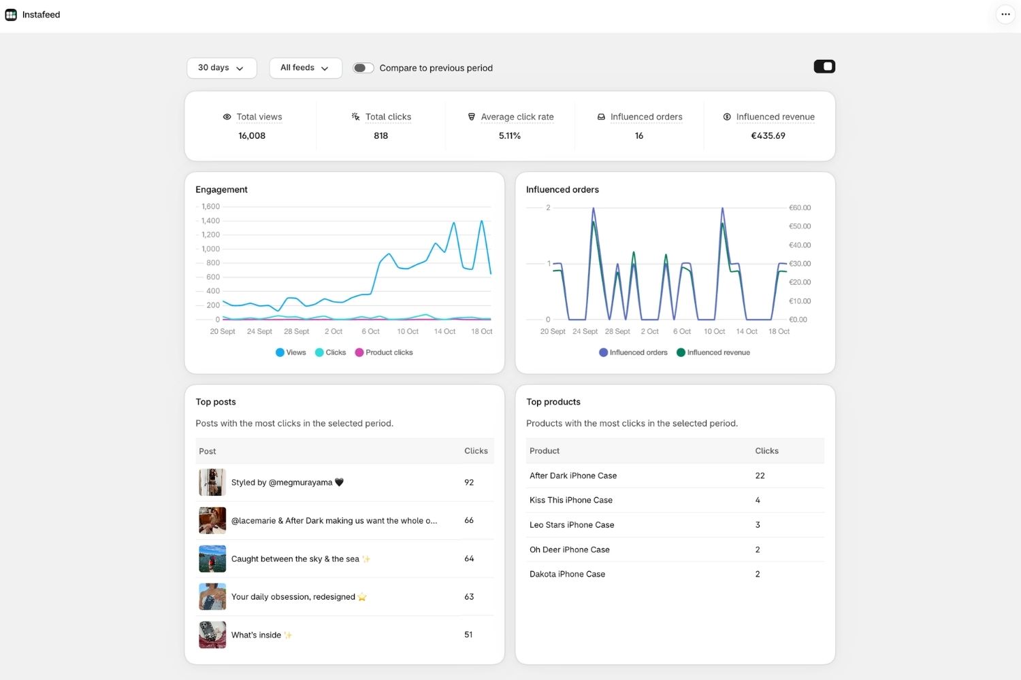The image size is (1021, 680).
Task: Toggle Clicks series in Engagement legend
Action: coord(330,352)
